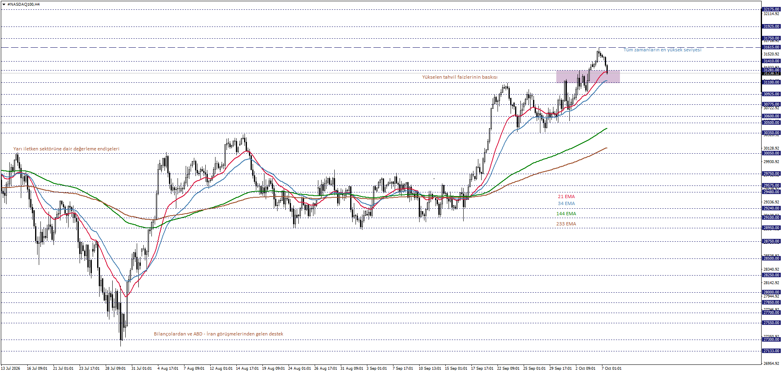Click the 32175.00 price level tag
The width and height of the screenshot is (782, 373).
(771, 9)
